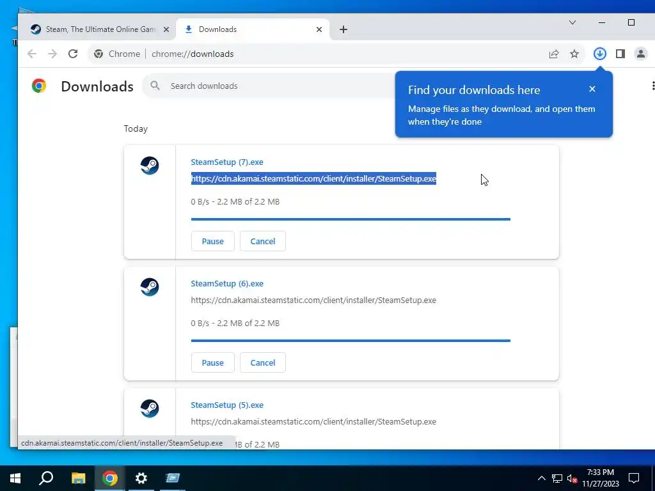Click the Today date heading
The width and height of the screenshot is (655, 491).
click(x=136, y=129)
